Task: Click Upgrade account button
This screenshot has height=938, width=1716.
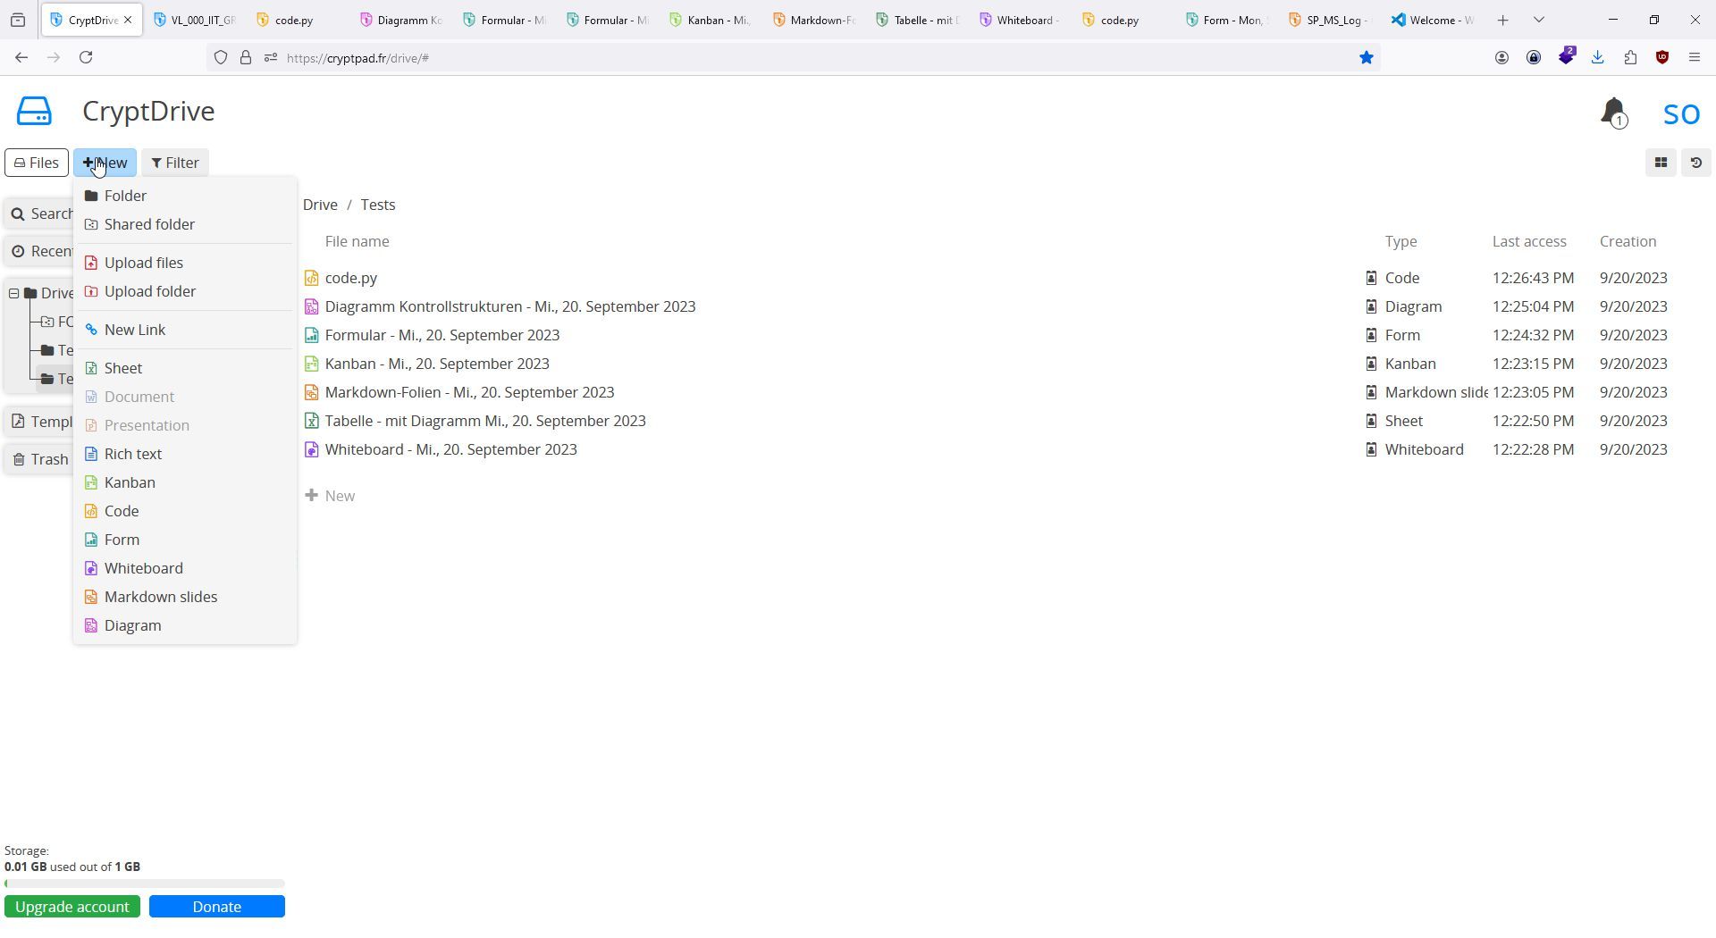Action: (x=72, y=907)
